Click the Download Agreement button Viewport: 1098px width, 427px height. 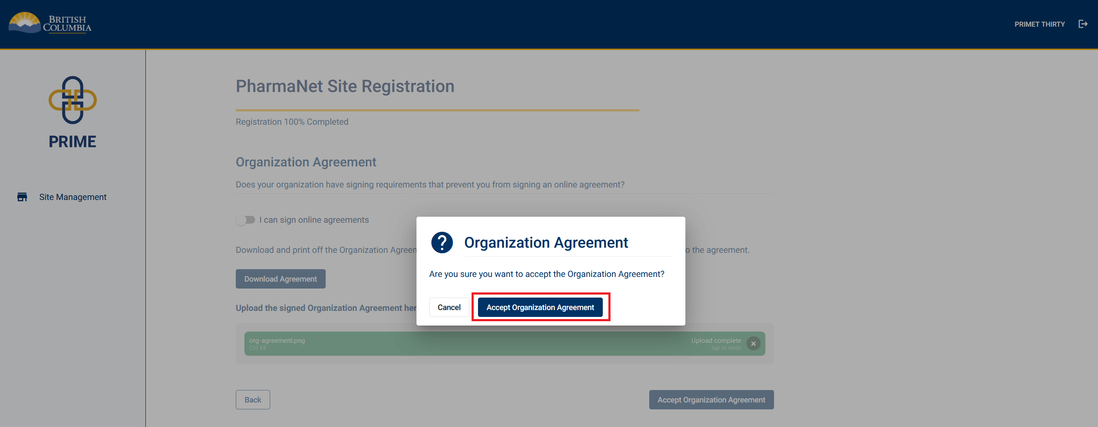point(280,279)
